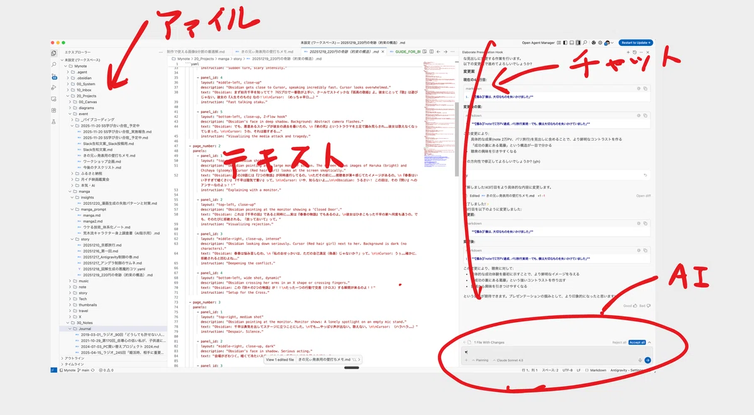Close the agent chat panel
Viewport: 754px width, 415px height.
[648, 52]
